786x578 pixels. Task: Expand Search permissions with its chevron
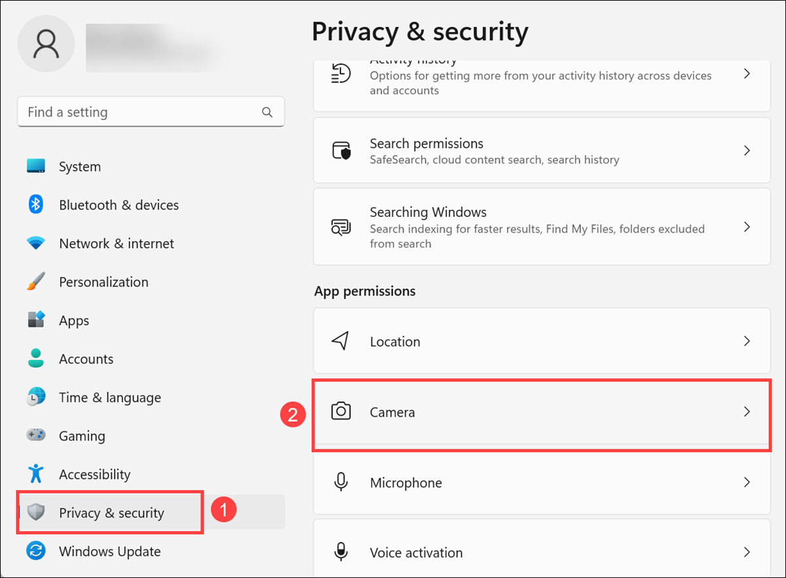pos(747,151)
